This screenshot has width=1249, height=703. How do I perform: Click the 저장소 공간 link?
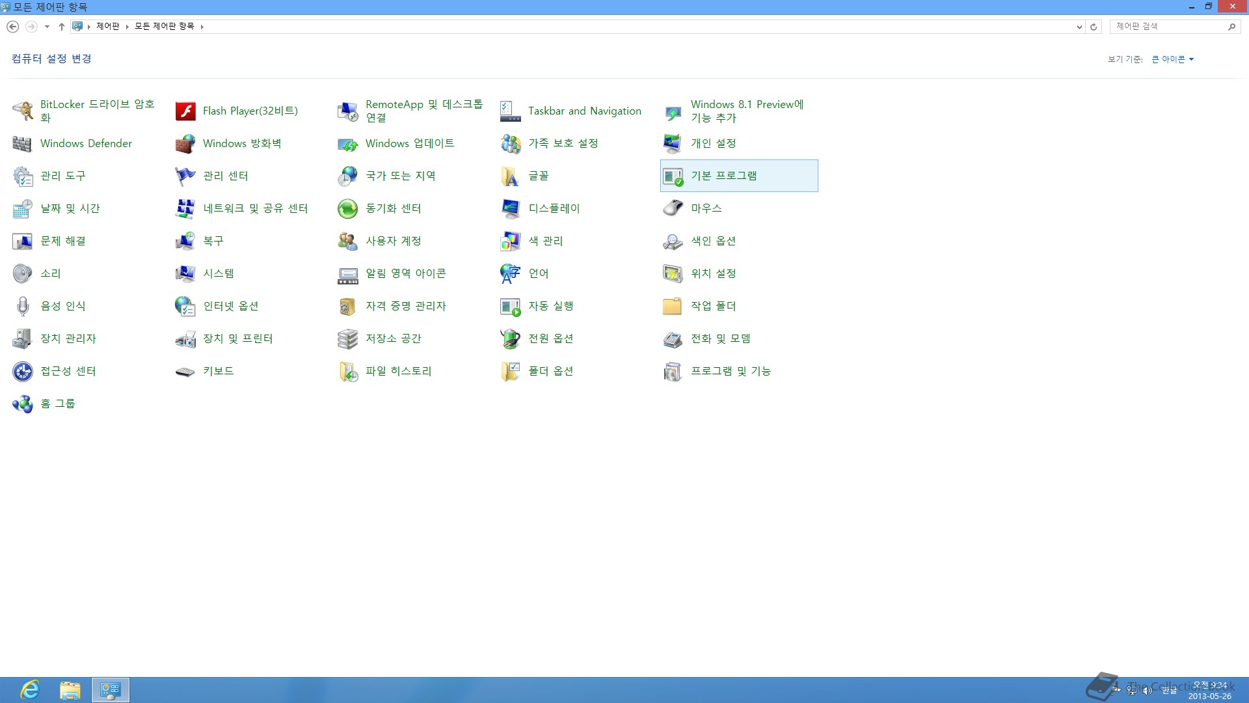[x=394, y=338]
